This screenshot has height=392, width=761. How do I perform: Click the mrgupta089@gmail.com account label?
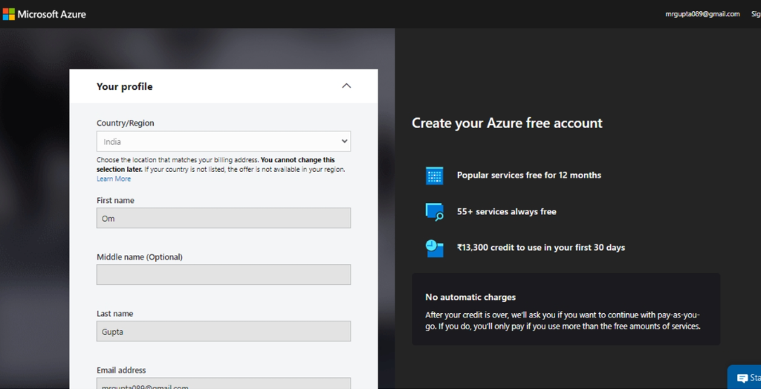702,14
